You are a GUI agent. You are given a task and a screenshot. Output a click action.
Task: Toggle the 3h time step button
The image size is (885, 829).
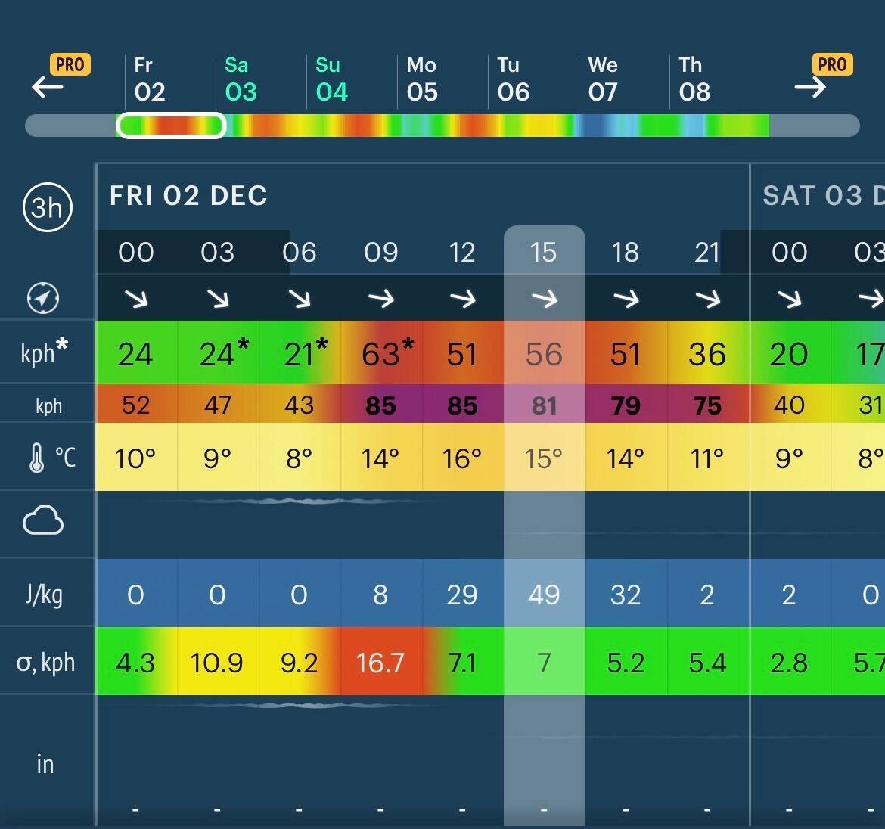47,206
